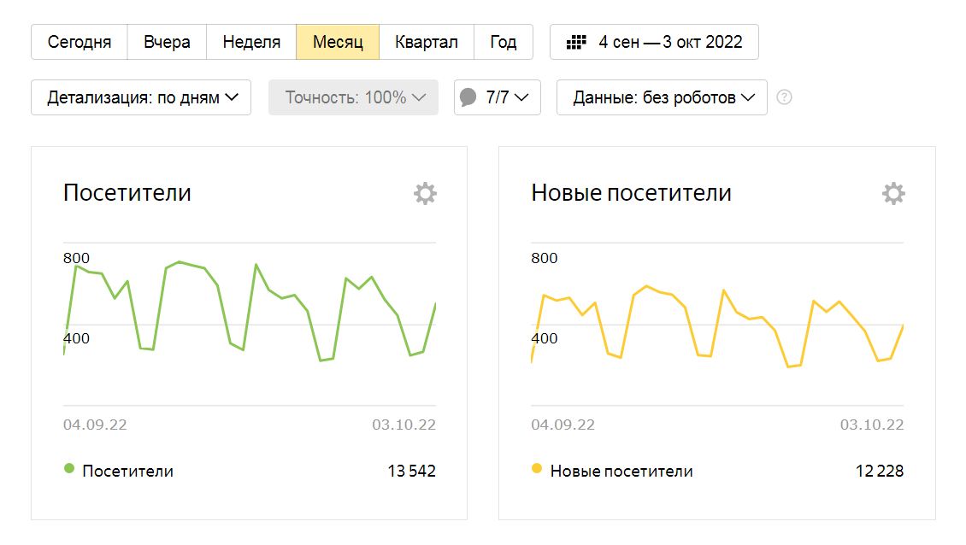
Task: Switch to the Квартал period
Action: click(x=427, y=42)
